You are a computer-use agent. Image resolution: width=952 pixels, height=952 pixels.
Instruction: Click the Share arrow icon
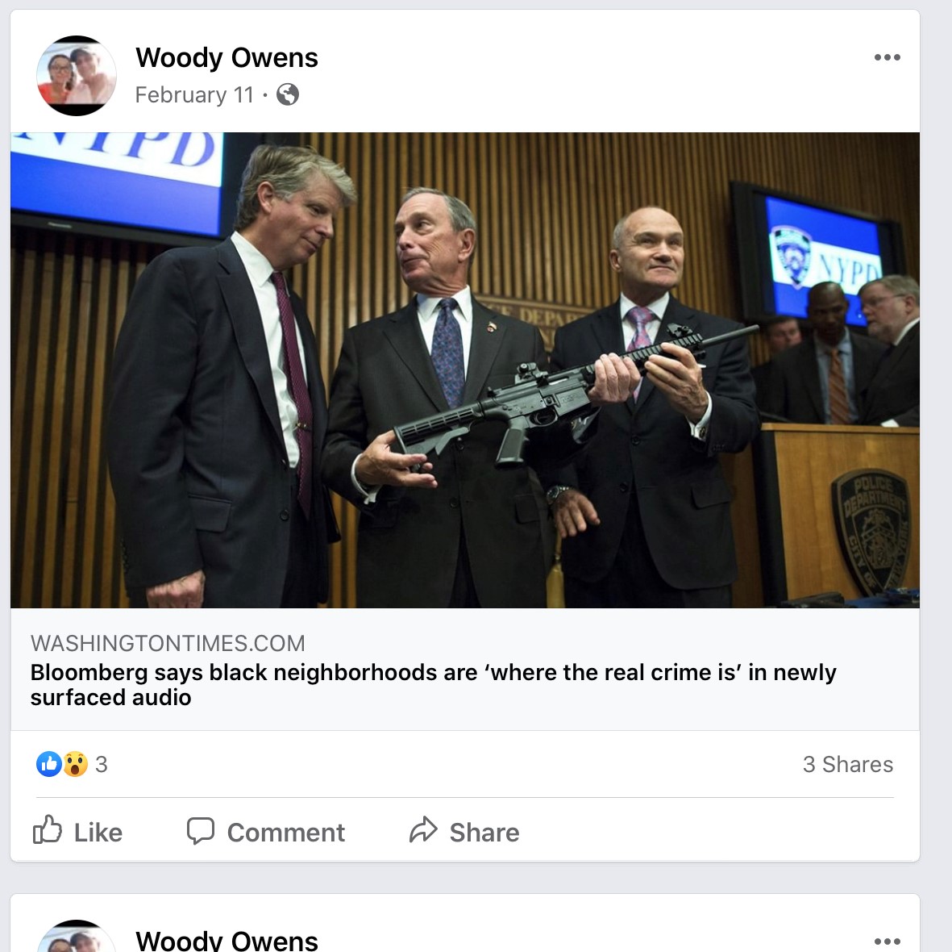[423, 830]
